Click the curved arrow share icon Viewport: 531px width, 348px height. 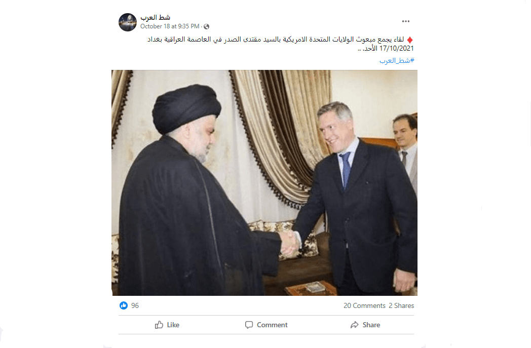coord(355,325)
